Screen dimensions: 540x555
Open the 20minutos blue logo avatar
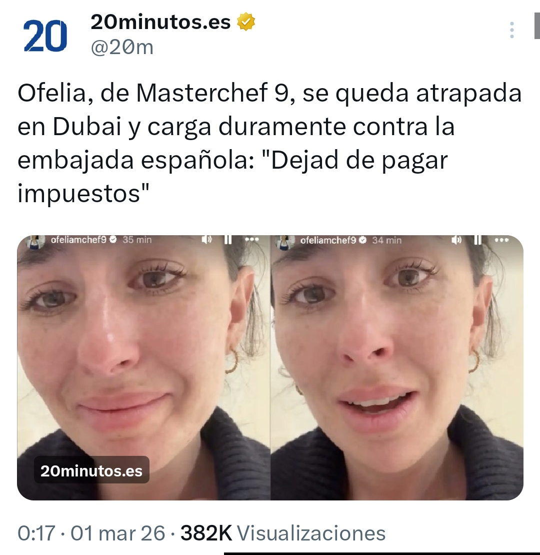(x=45, y=36)
